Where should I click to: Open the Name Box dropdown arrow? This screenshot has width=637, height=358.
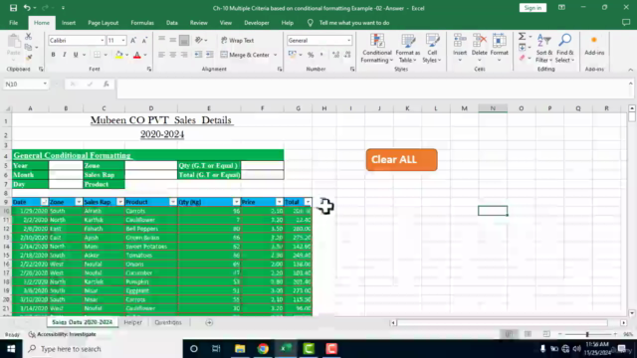[x=45, y=84]
